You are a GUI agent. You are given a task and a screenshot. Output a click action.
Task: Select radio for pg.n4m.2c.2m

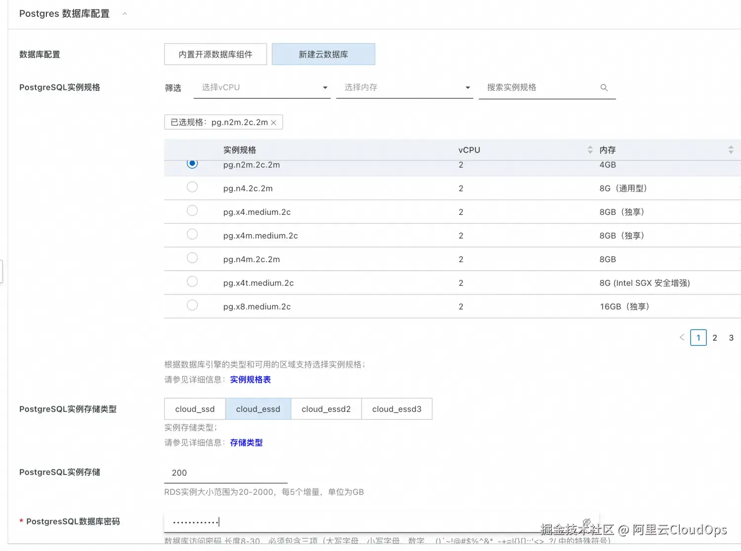[192, 258]
